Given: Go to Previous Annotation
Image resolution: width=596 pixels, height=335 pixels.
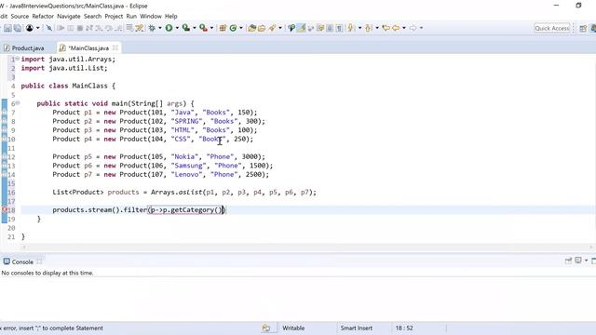Looking at the screenshot, I should 369,28.
